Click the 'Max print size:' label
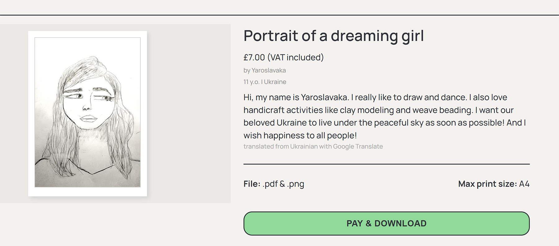 point(487,184)
